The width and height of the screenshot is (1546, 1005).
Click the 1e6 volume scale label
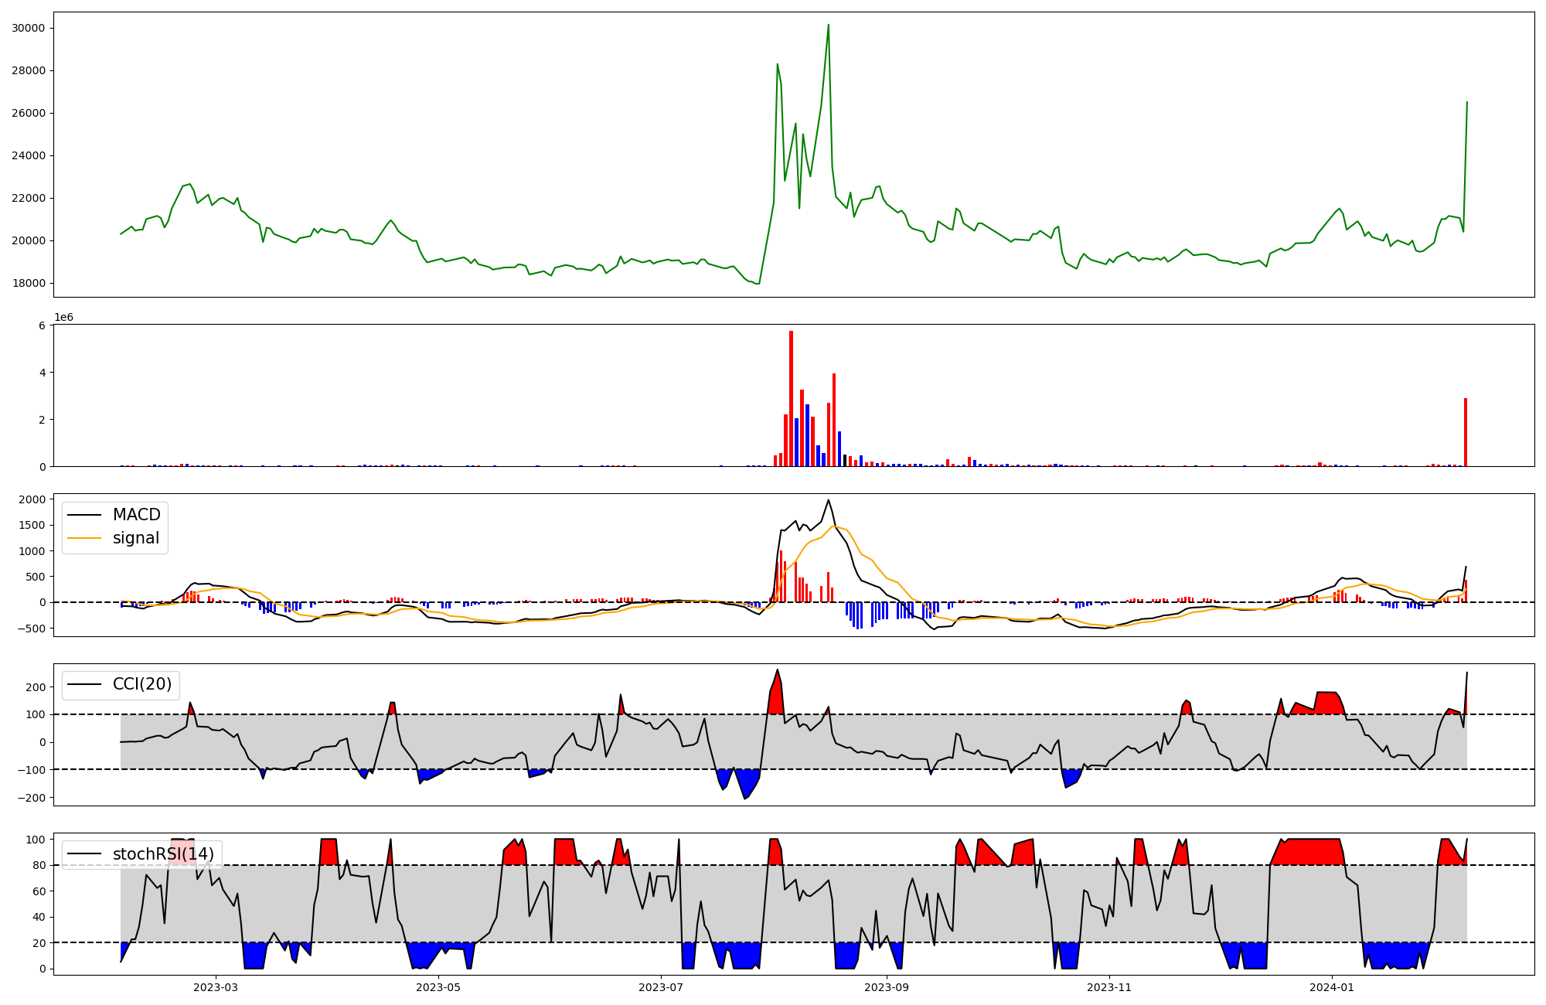[x=63, y=318]
